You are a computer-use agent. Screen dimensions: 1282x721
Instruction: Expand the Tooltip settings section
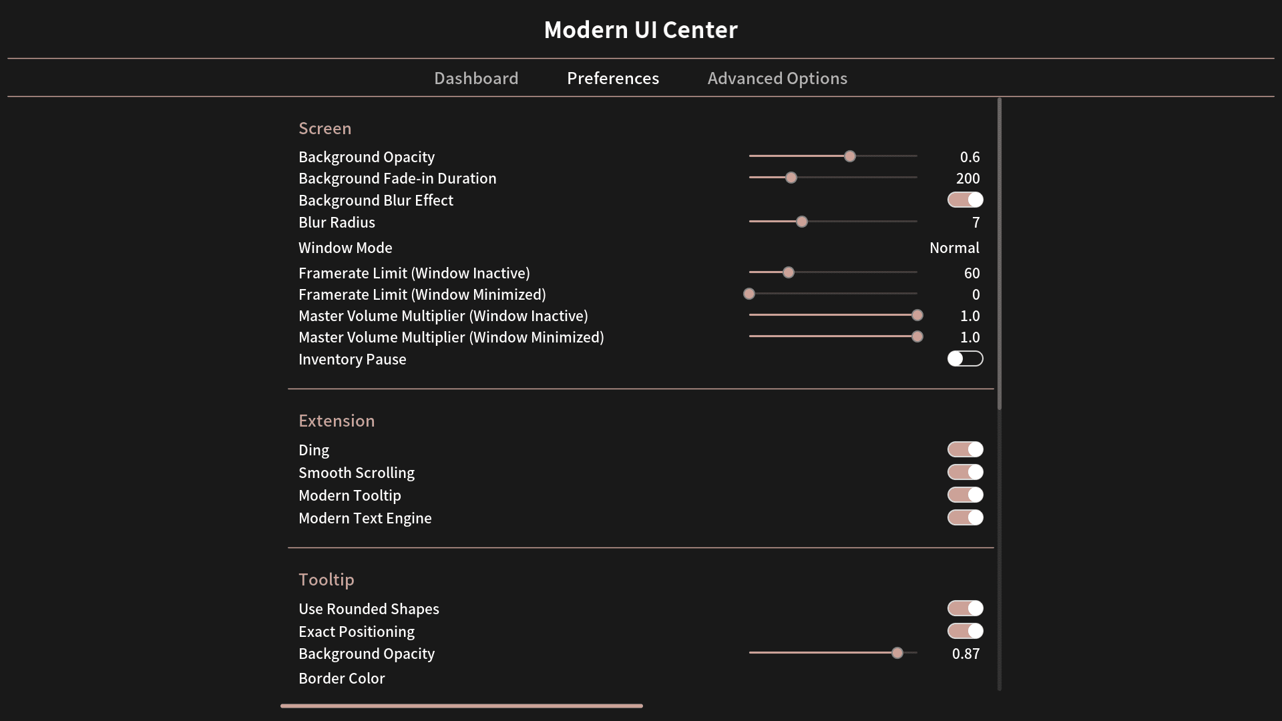click(327, 579)
